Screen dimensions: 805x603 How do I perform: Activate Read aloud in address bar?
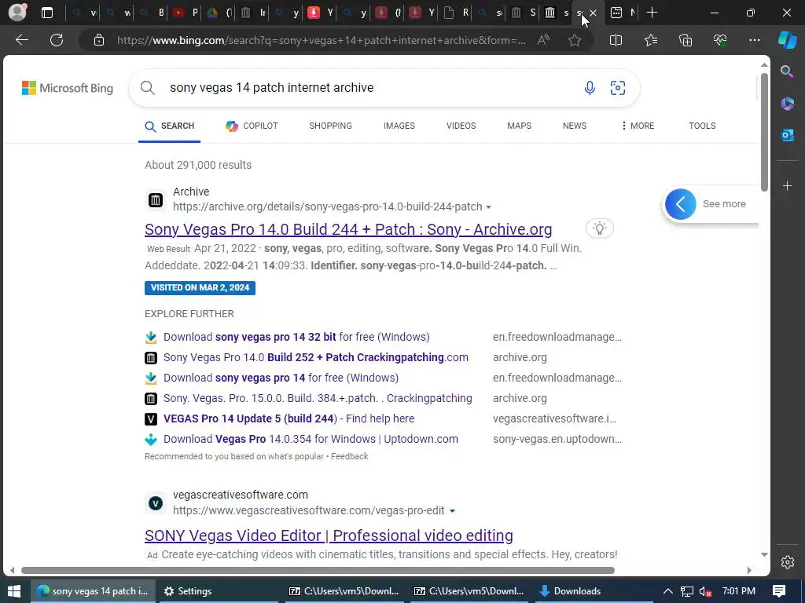pyautogui.click(x=543, y=40)
